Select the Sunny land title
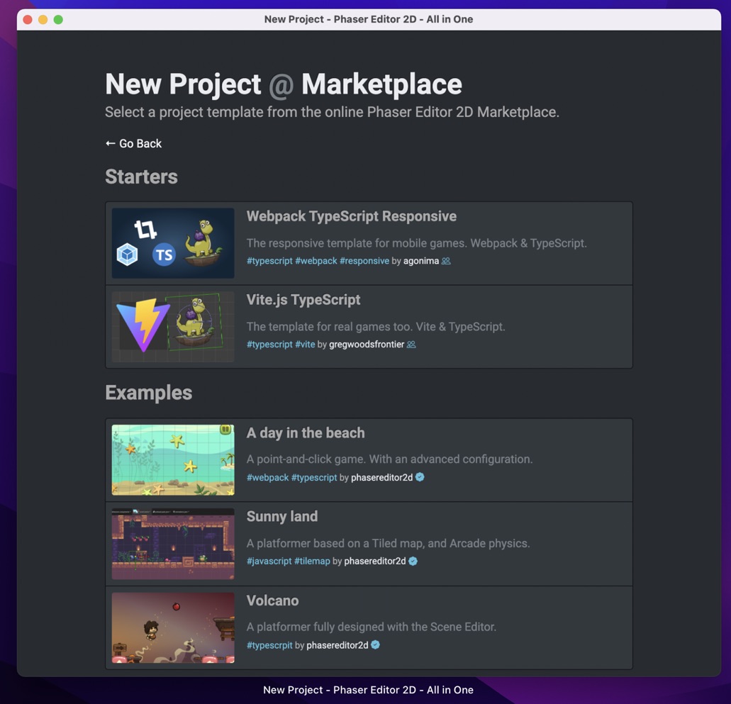 pyautogui.click(x=282, y=517)
